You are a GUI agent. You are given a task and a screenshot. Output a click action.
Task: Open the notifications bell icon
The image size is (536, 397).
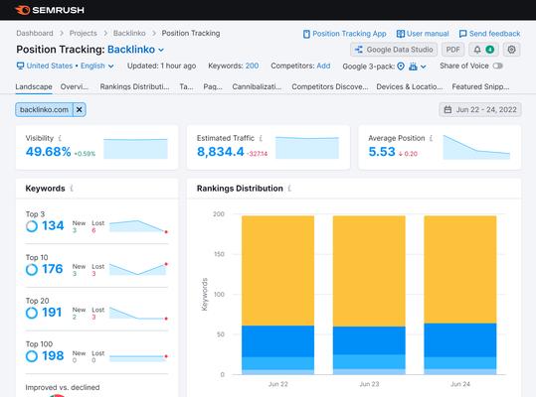pyautogui.click(x=477, y=50)
